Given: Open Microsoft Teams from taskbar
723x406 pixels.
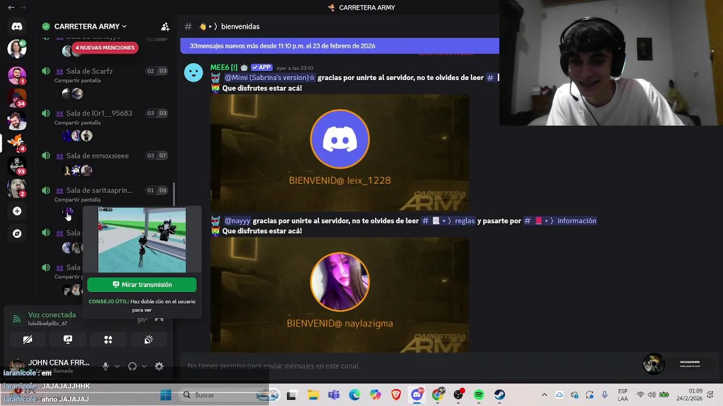Looking at the screenshot, I should click(334, 395).
